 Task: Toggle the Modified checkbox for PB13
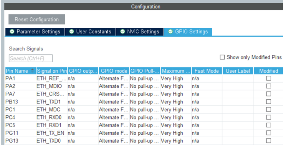pos(268,102)
